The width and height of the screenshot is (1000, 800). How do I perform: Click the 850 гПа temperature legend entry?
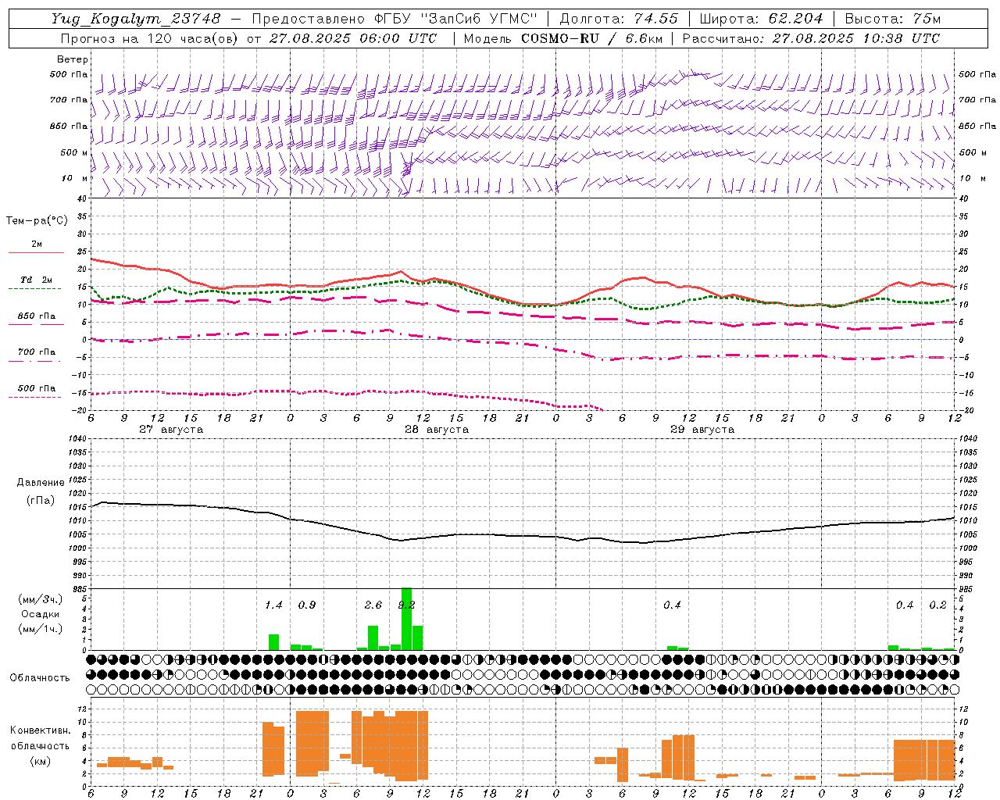coord(36,316)
